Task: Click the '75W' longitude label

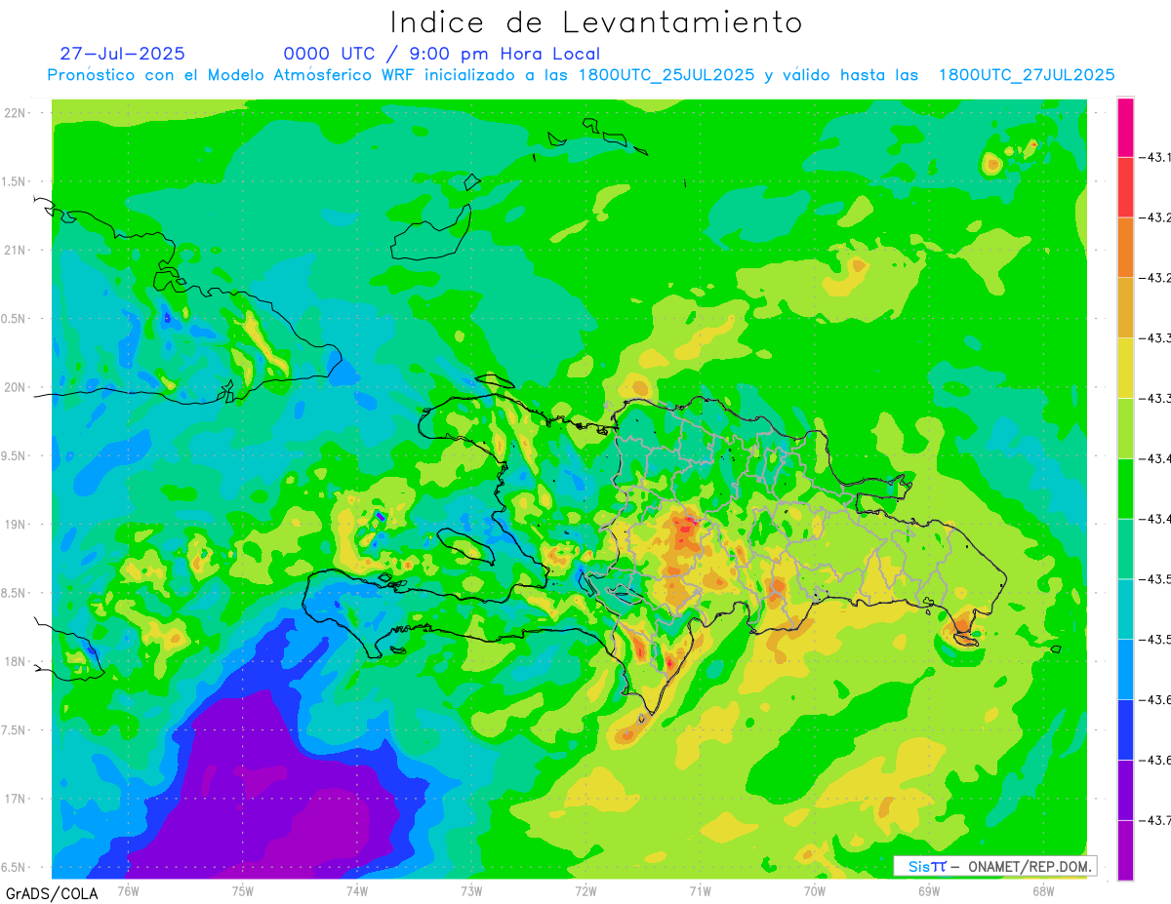Action: [x=243, y=890]
